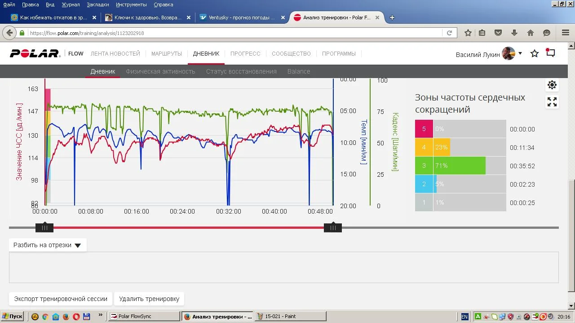Open Firefox hamburger menu
The width and height of the screenshot is (575, 323).
(x=566, y=33)
